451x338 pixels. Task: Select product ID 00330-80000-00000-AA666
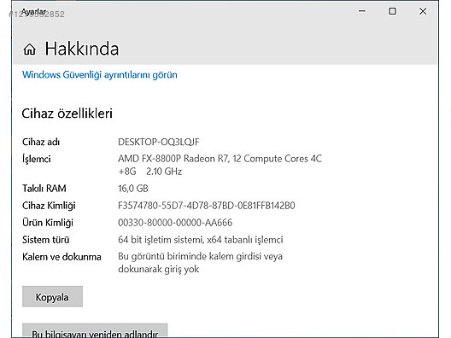click(x=175, y=223)
